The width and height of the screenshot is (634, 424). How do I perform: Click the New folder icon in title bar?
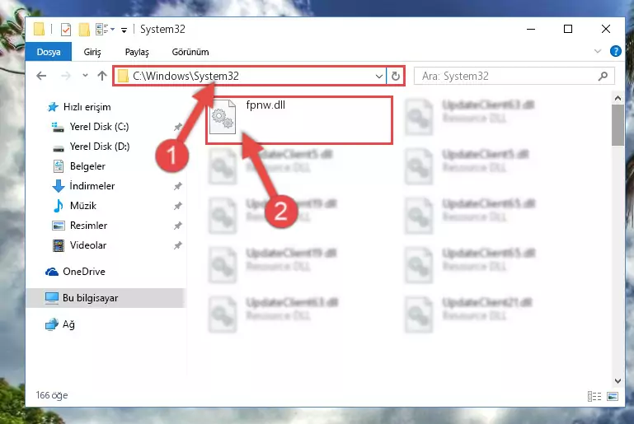84,30
